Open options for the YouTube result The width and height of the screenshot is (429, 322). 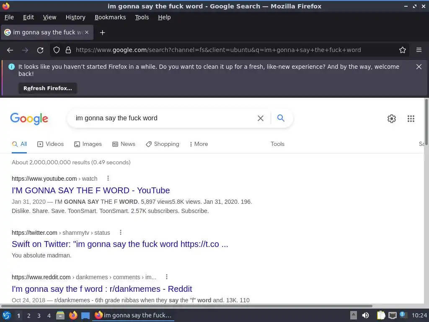[108, 179]
